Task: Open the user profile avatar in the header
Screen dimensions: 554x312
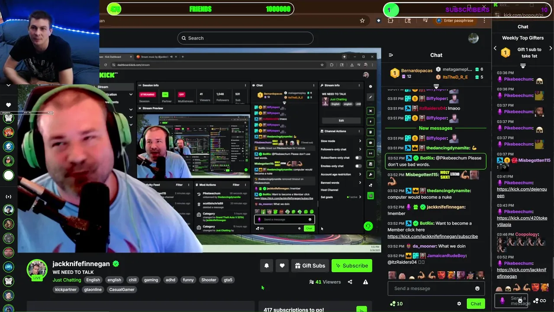Action: [473, 38]
